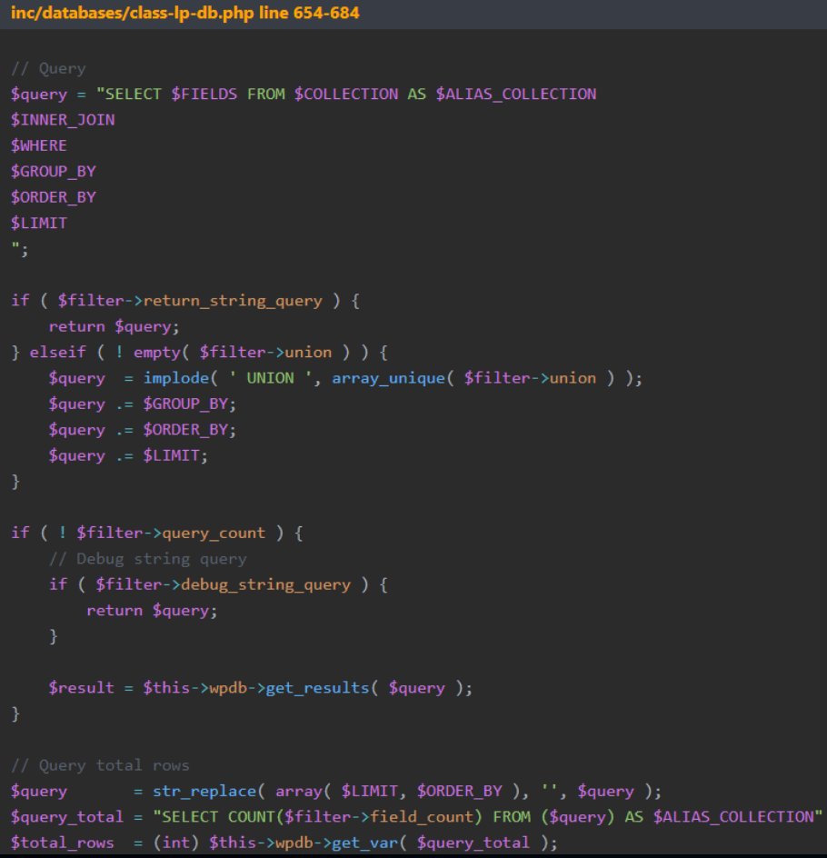
Task: Select the 'str_replace( array( $LIMIT, $ORDER_BY )' line
Action: (336, 791)
